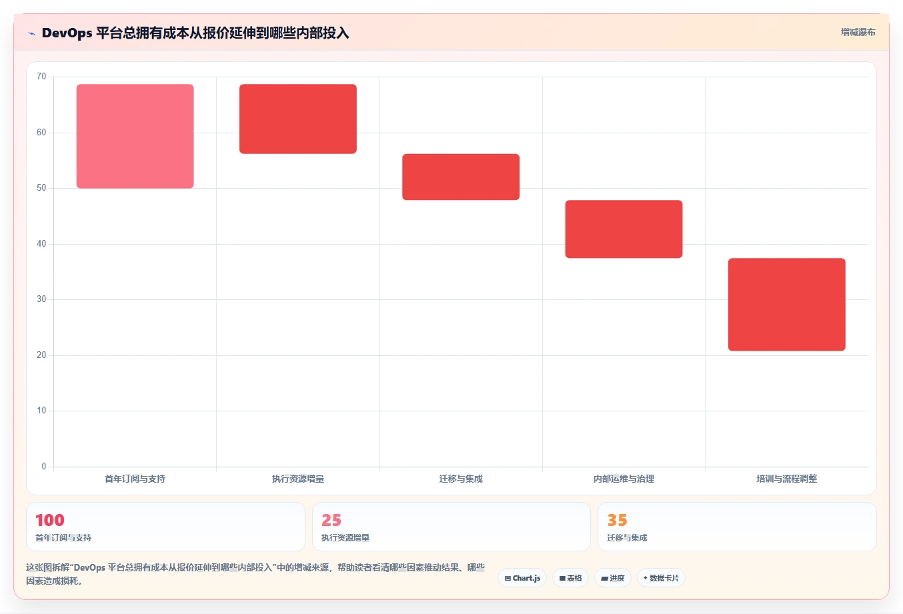Click the y-axis tick value 70
The image size is (903, 614).
pos(41,77)
